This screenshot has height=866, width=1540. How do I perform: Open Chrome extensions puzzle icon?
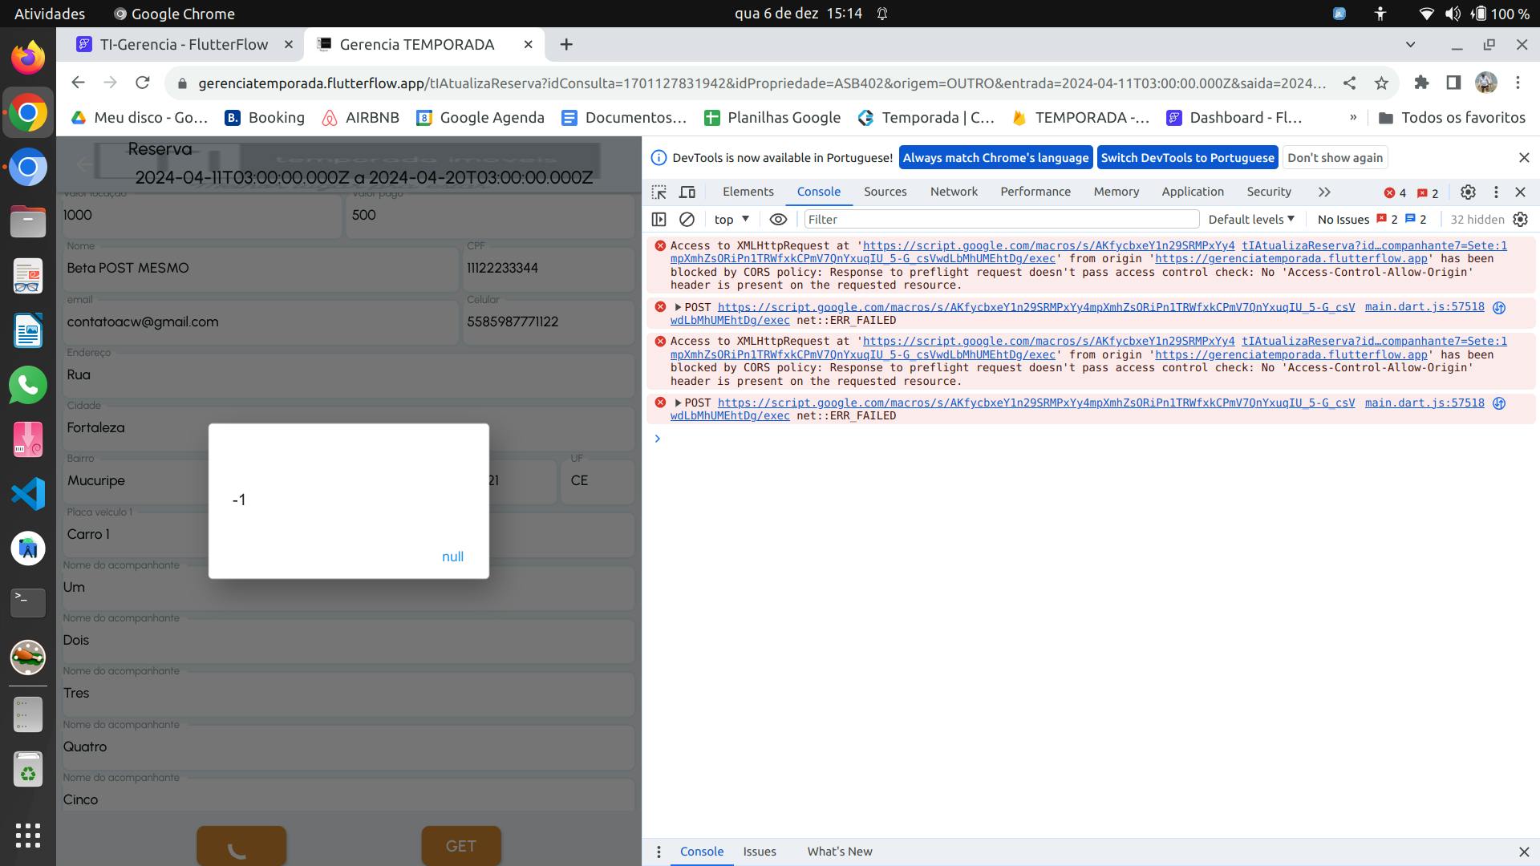click(1421, 83)
